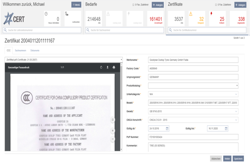Open the Gültig bis calendar picker
The width and height of the screenshot is (250, 163).
point(226,129)
